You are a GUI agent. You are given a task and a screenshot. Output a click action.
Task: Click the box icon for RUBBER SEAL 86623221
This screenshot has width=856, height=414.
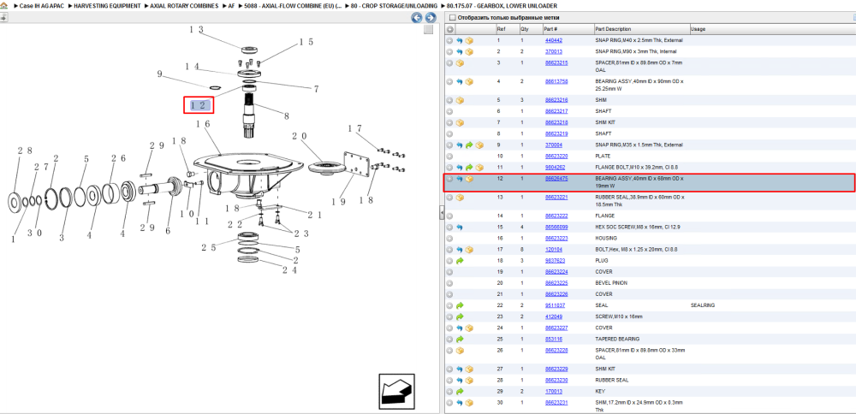460,198
